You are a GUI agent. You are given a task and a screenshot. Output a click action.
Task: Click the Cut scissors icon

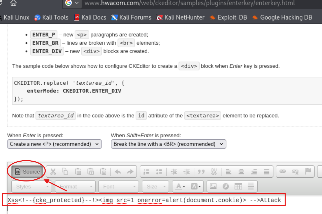tap(53, 172)
